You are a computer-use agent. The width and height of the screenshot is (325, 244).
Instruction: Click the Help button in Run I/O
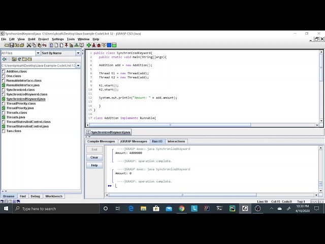(x=94, y=165)
